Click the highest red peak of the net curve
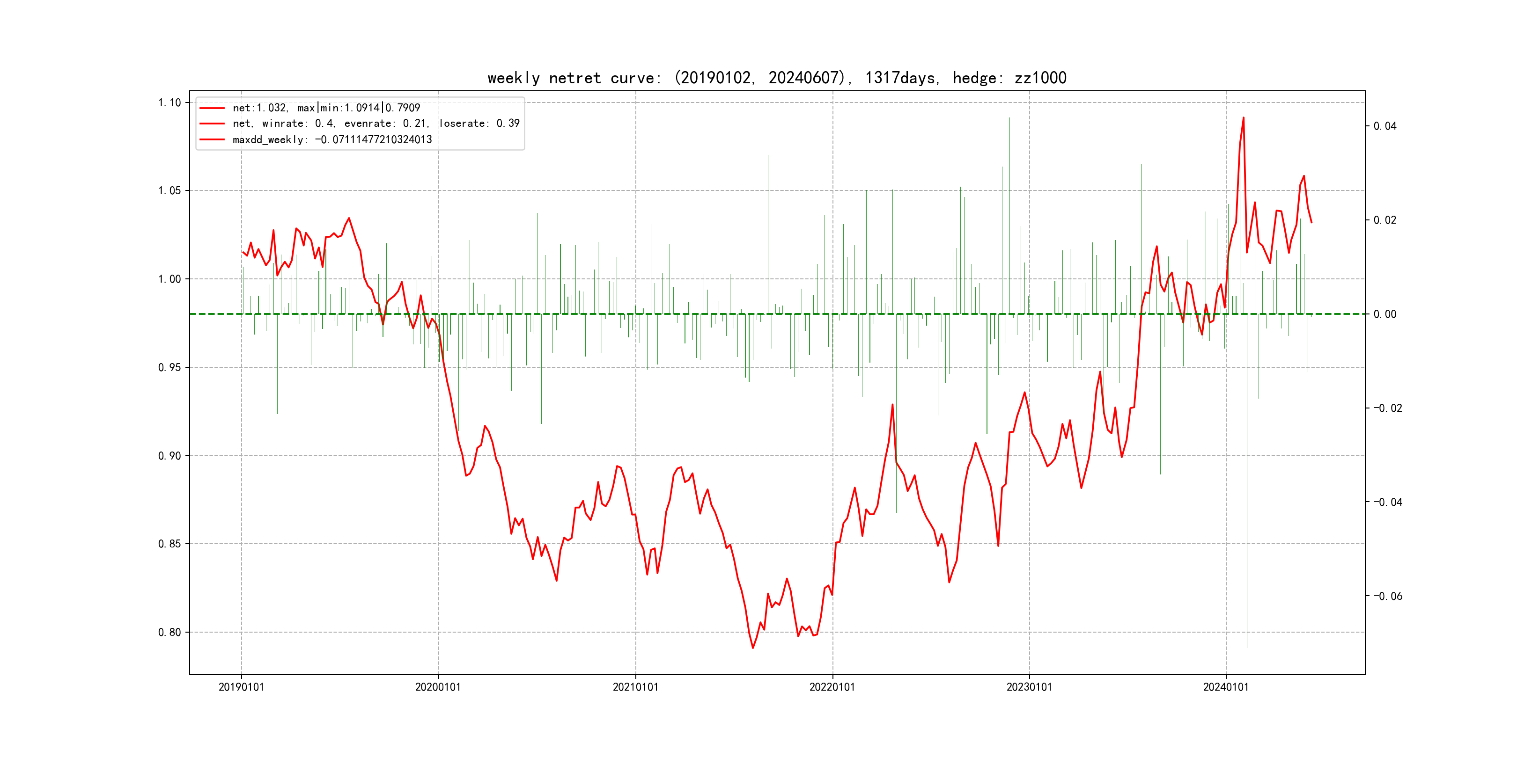 pyautogui.click(x=1243, y=118)
